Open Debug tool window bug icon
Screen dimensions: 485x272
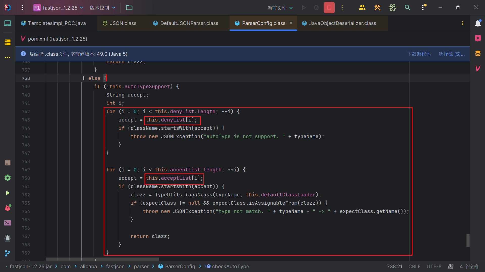pyautogui.click(x=8, y=208)
